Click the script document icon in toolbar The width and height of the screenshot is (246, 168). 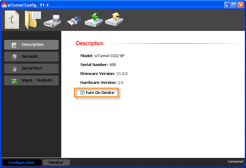pyautogui.click(x=12, y=20)
